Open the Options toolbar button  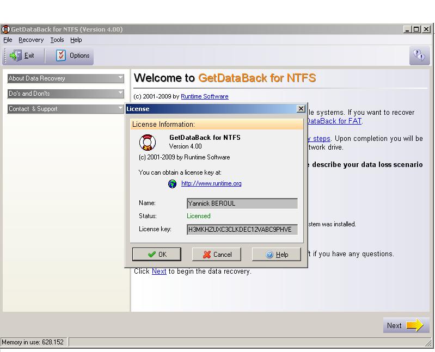[x=73, y=55]
